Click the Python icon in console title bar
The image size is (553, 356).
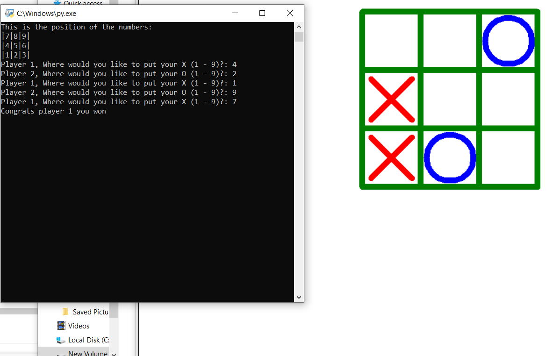(x=9, y=13)
